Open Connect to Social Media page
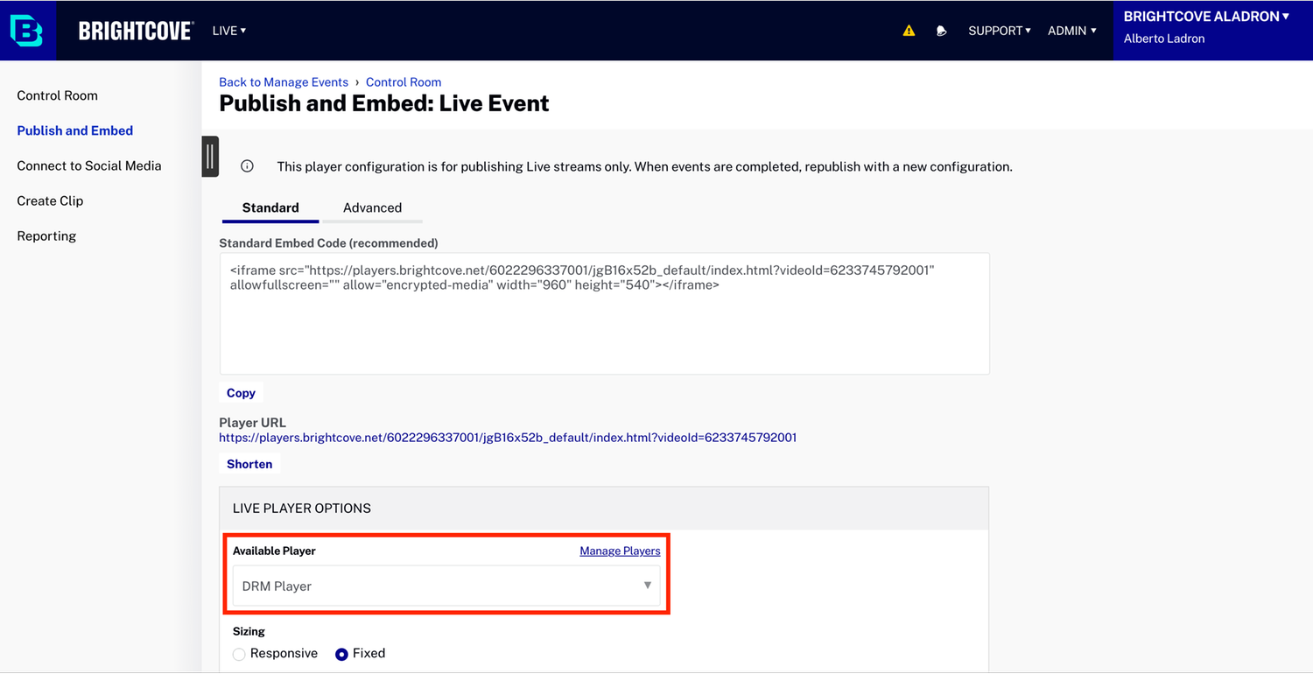 coord(89,165)
